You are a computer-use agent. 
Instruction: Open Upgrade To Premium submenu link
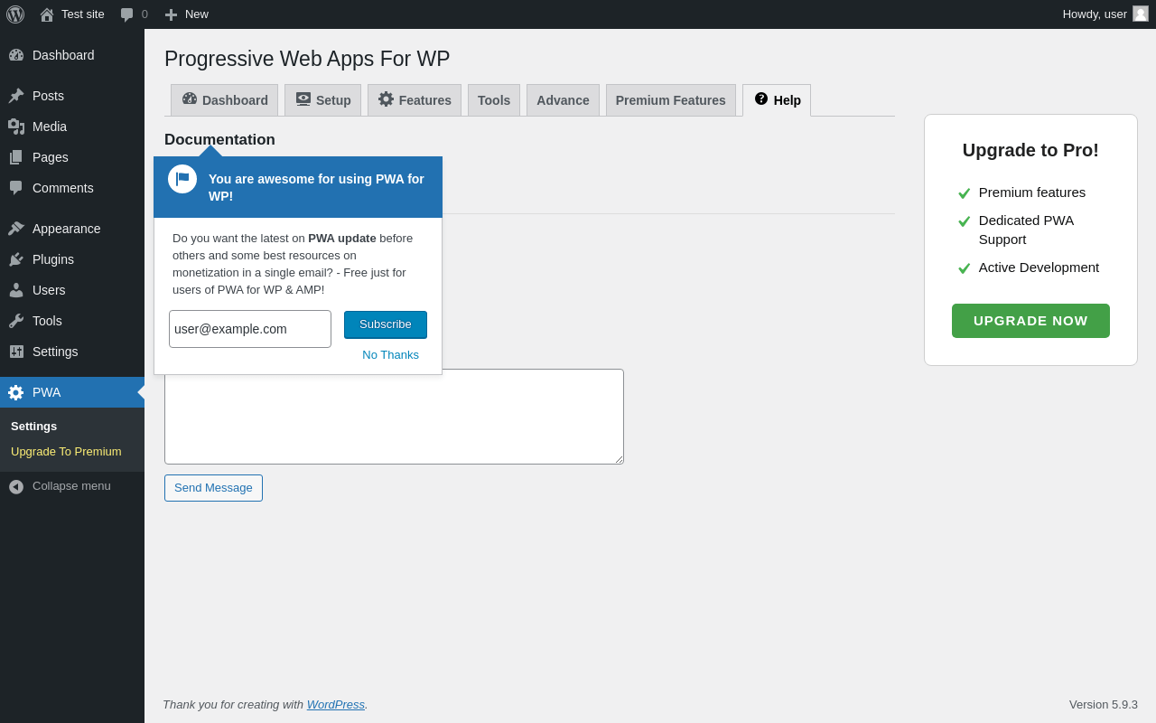click(66, 452)
